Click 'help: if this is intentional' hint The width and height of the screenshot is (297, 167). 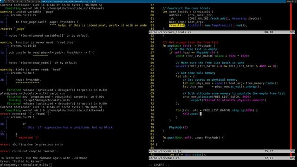click(102, 26)
